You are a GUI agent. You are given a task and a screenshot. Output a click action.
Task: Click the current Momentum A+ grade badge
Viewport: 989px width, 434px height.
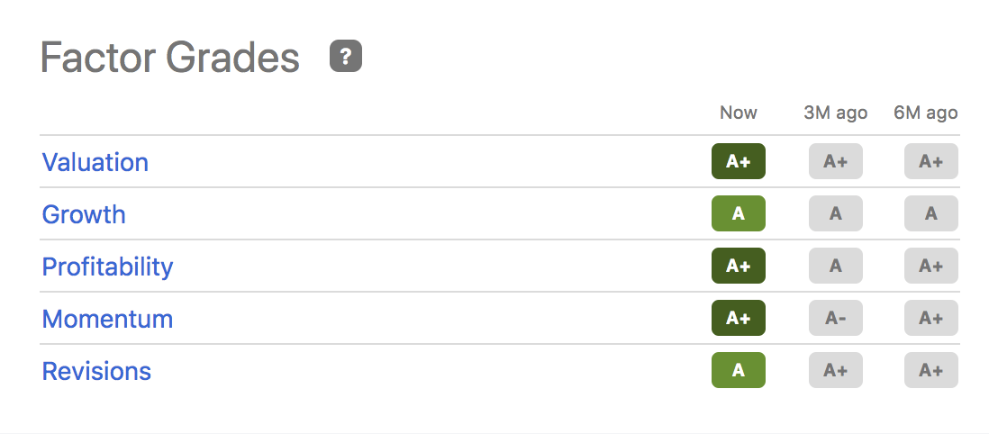coord(738,319)
